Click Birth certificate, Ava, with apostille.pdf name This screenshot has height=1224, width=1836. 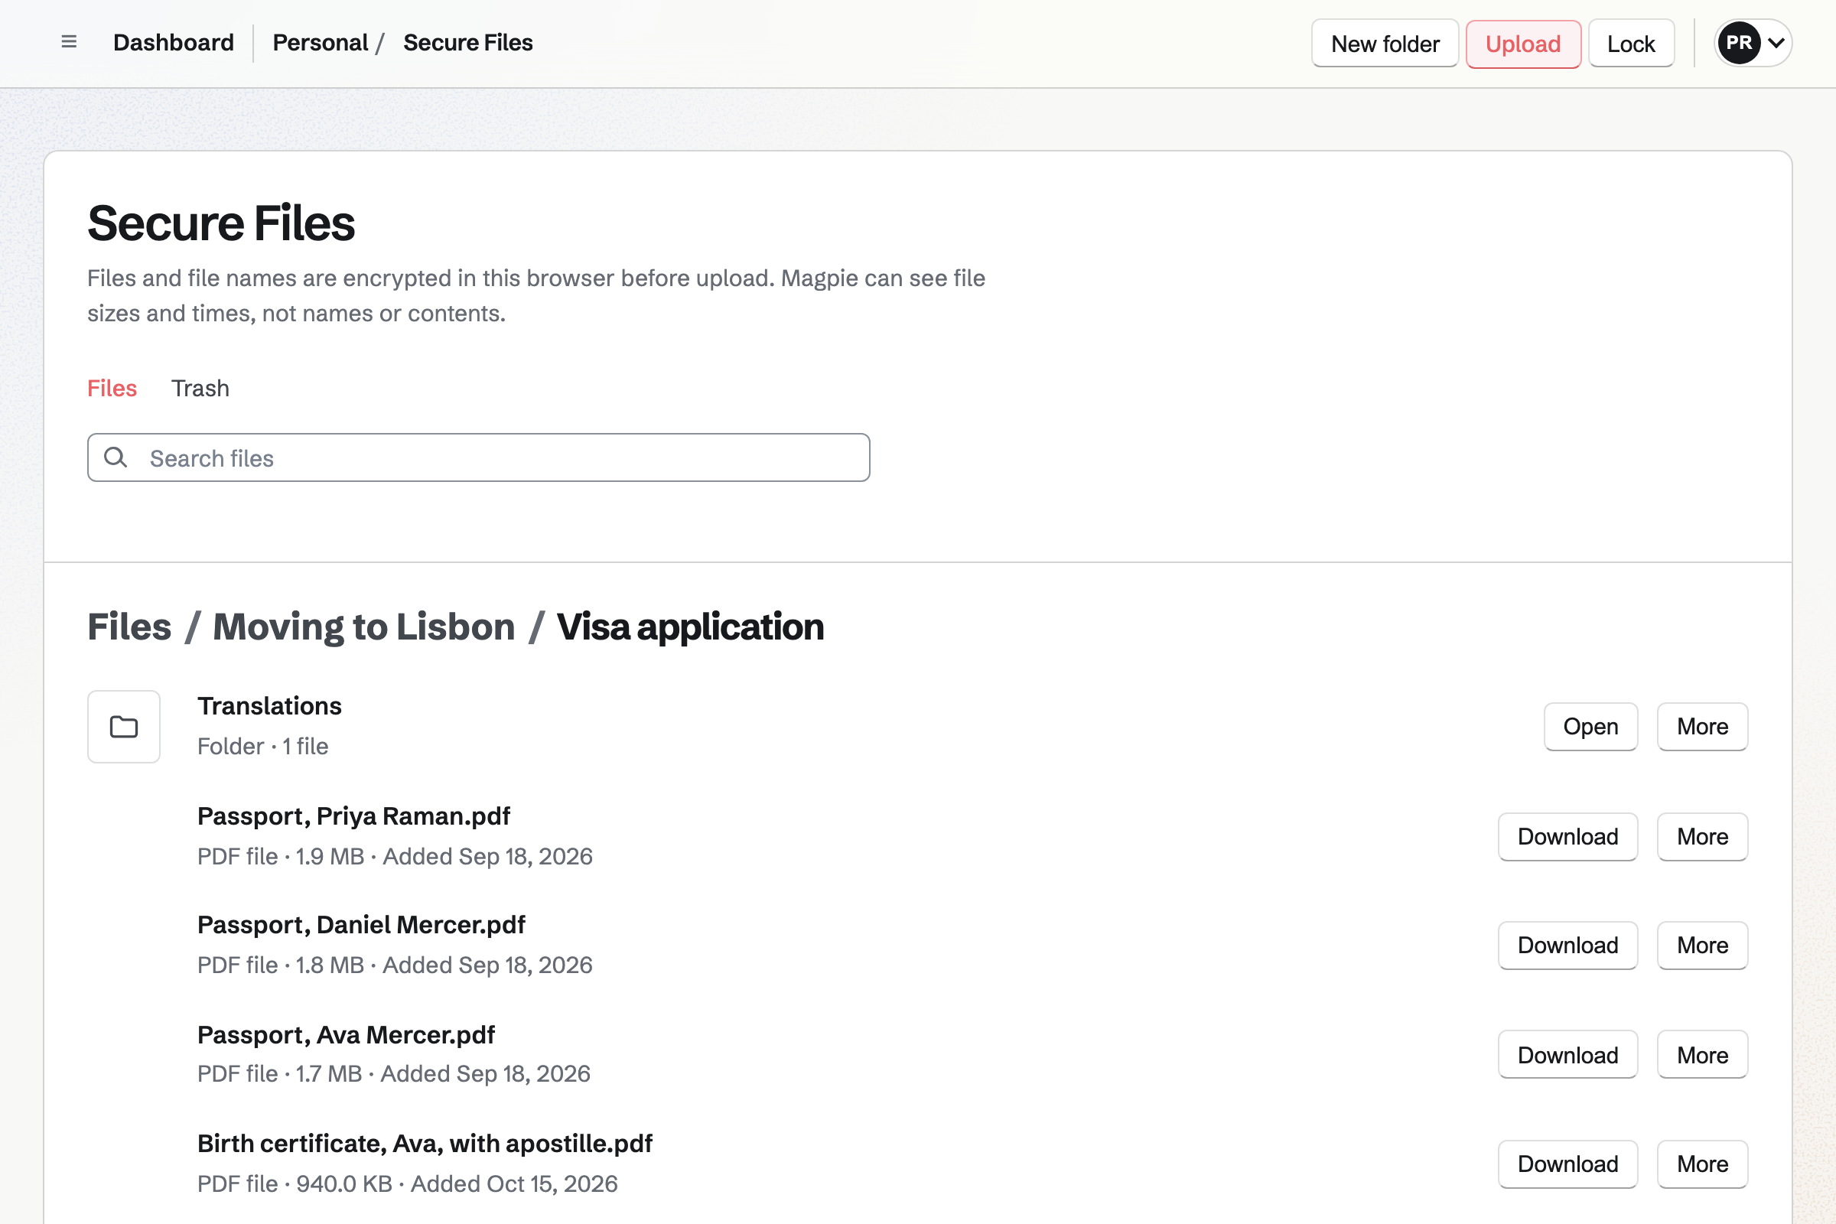(x=425, y=1143)
